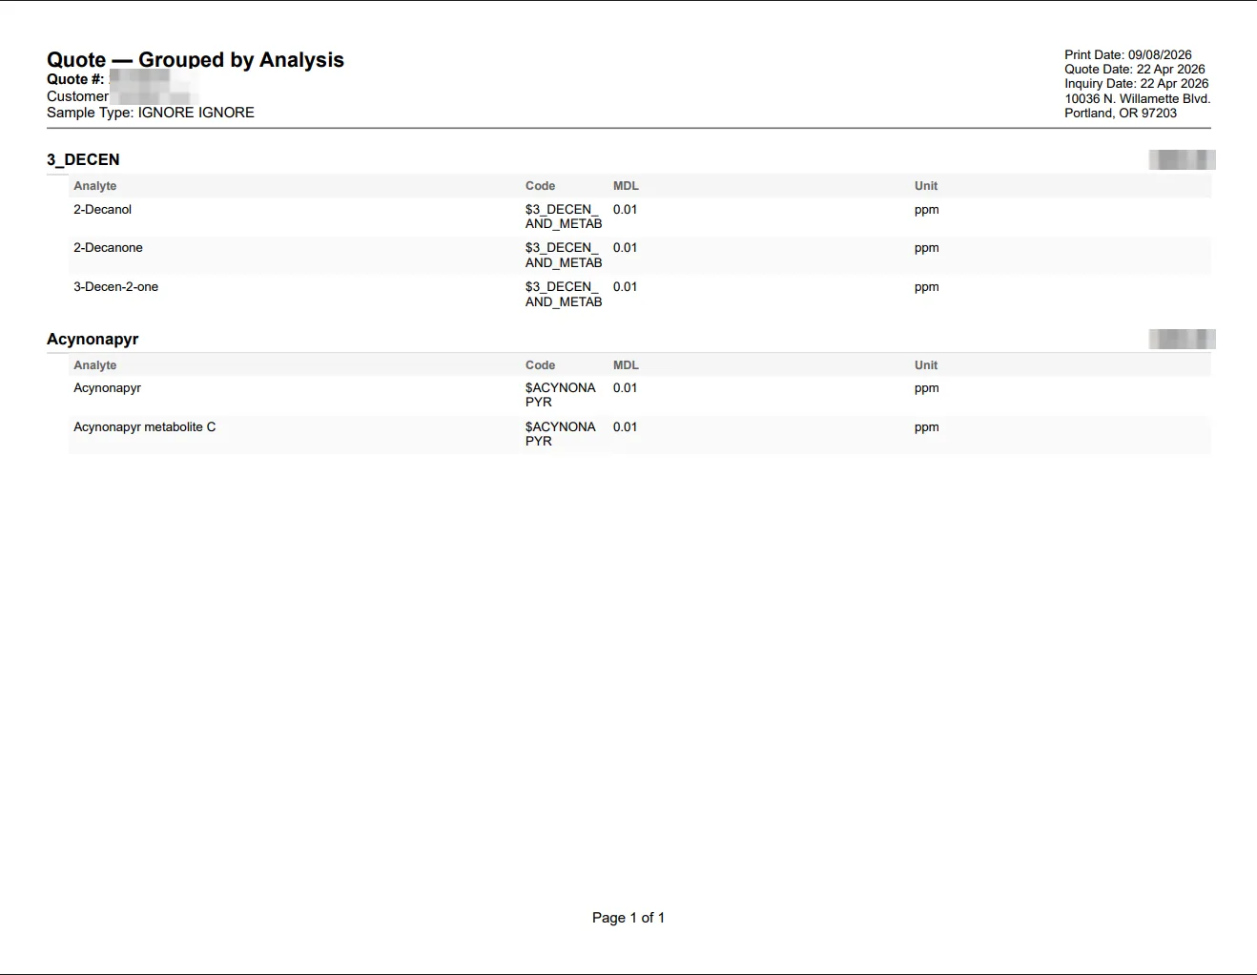Image resolution: width=1257 pixels, height=975 pixels.
Task: Select the "Portland, OR 97203" text
Action: 1121,113
